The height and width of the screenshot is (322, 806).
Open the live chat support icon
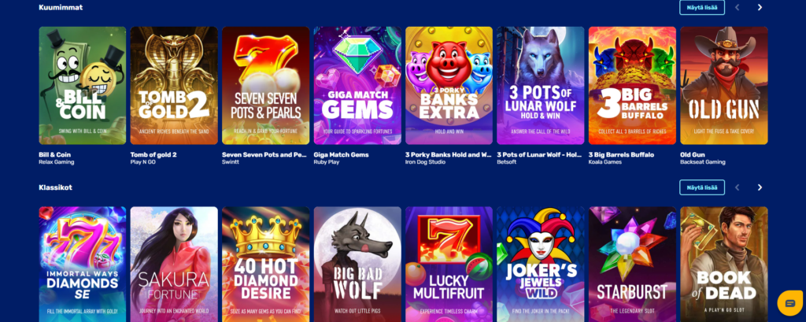790,303
